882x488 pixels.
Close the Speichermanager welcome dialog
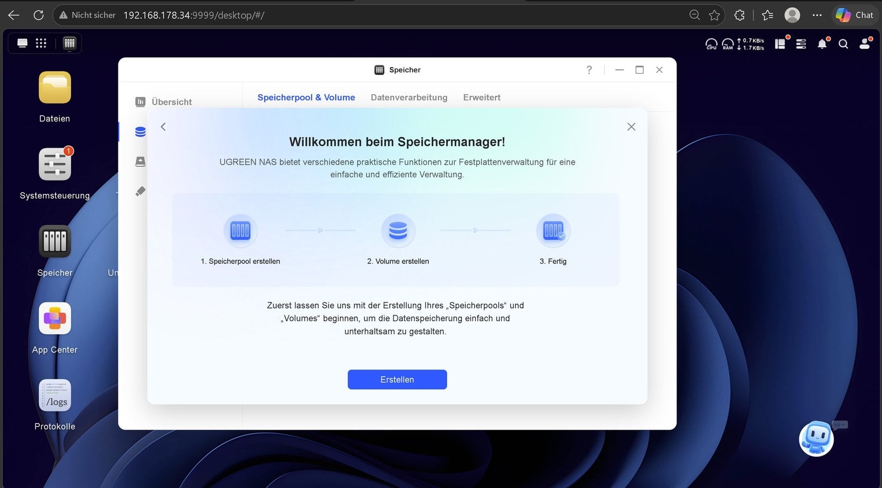631,127
